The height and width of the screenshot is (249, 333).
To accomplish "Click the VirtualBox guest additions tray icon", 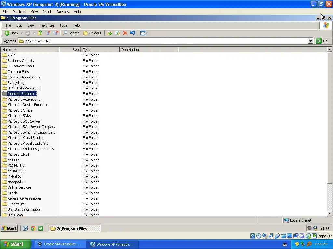I will click(x=315, y=228).
